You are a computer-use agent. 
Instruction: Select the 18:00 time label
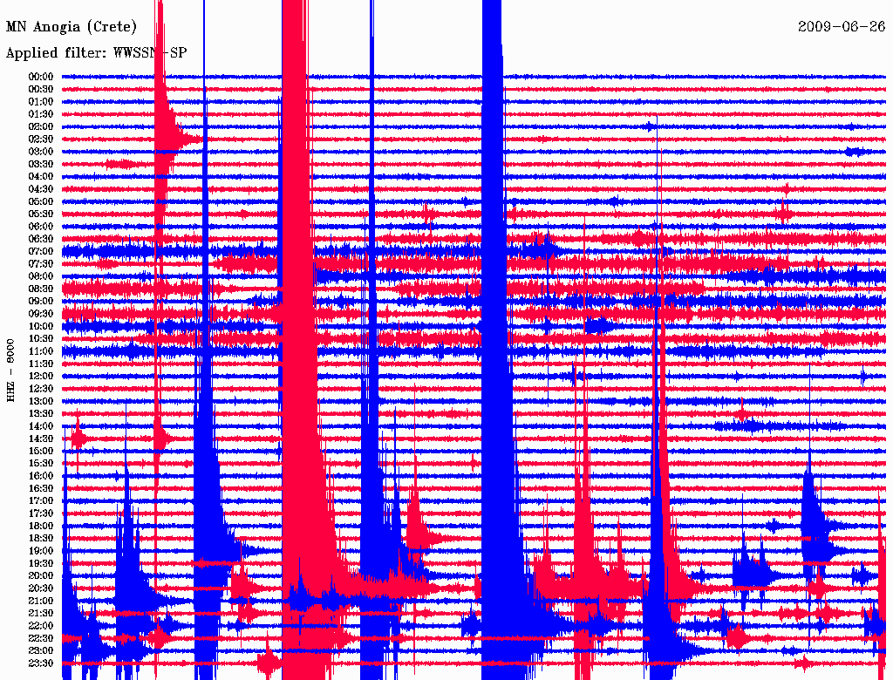pyautogui.click(x=41, y=527)
